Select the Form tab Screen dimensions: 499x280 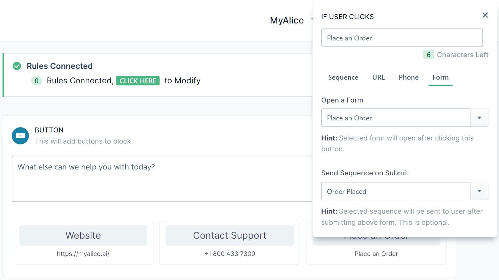(440, 77)
